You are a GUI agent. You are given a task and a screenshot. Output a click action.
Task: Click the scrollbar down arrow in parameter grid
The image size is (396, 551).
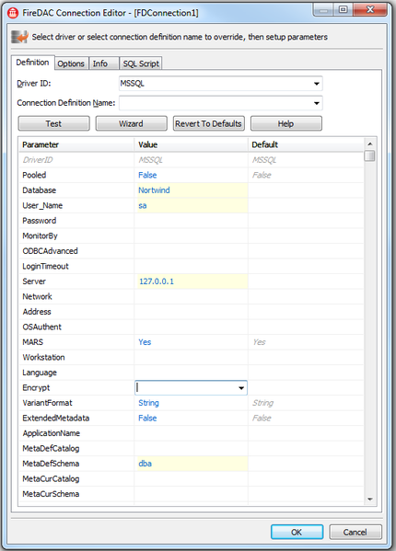(x=369, y=499)
